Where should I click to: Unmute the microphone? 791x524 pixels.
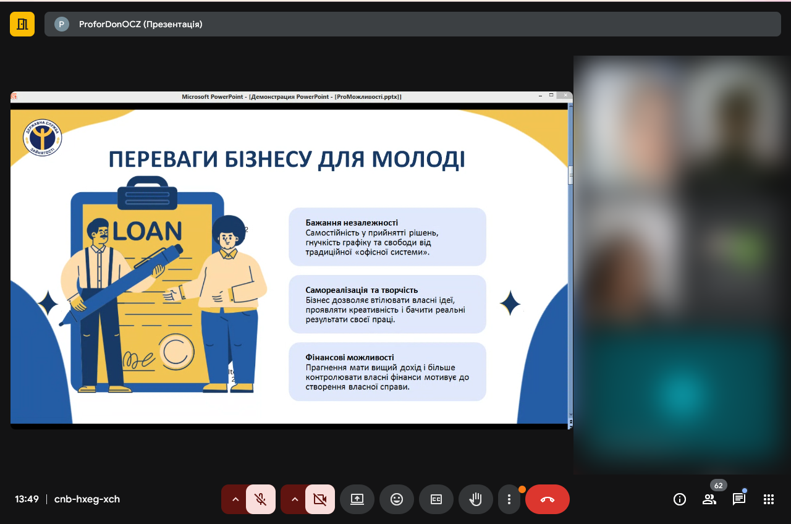click(x=261, y=499)
